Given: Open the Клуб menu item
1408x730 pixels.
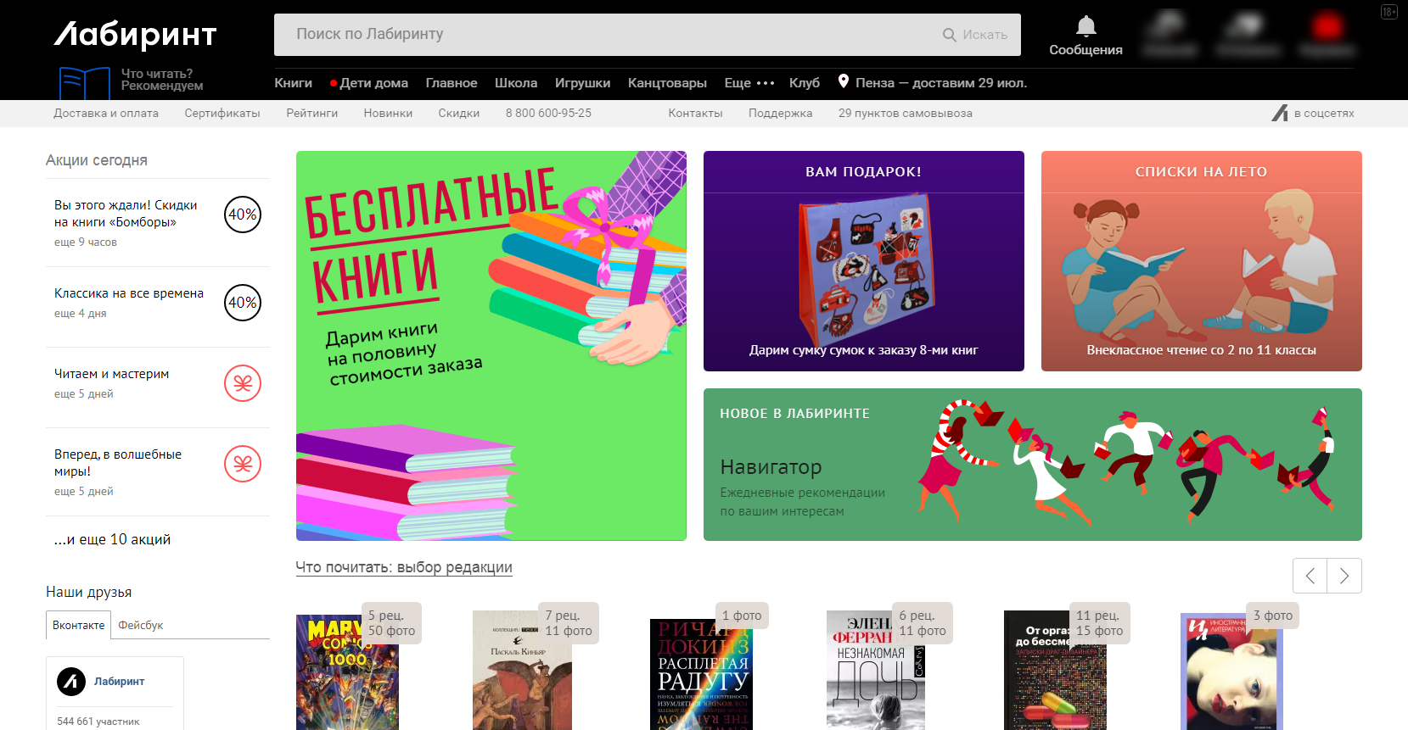Looking at the screenshot, I should coord(805,83).
